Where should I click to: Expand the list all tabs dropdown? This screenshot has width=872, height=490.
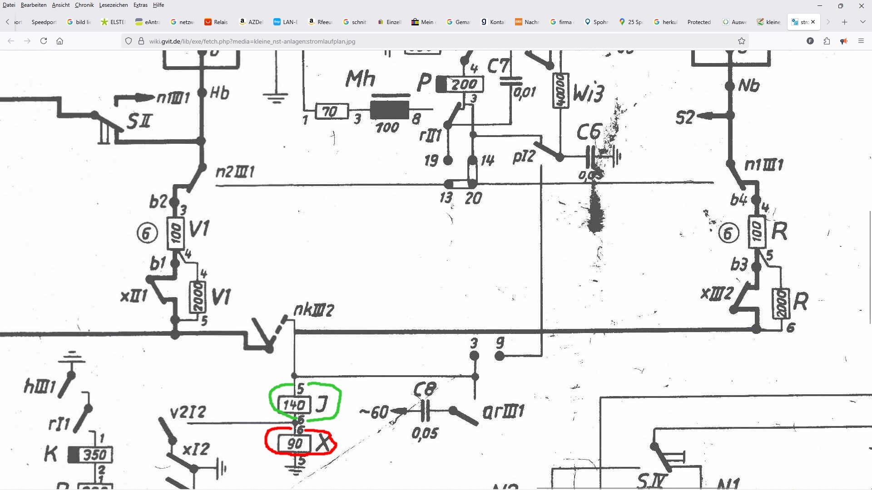(x=862, y=22)
